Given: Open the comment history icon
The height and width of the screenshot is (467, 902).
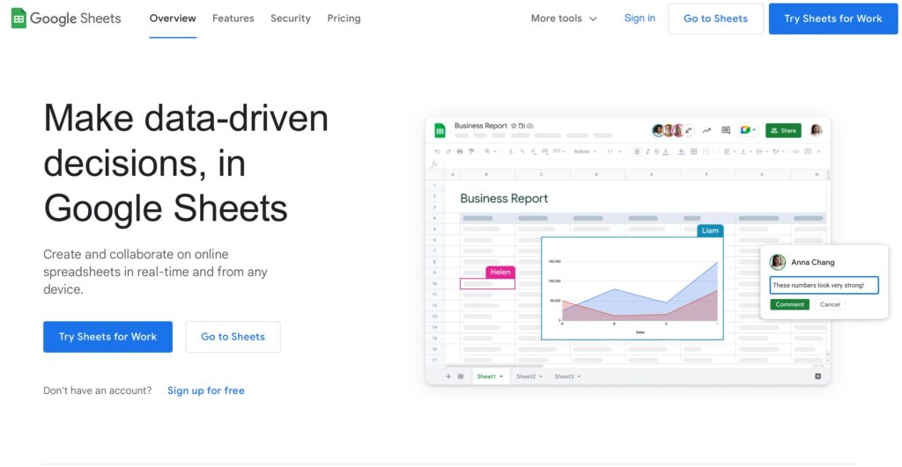Looking at the screenshot, I should (726, 130).
